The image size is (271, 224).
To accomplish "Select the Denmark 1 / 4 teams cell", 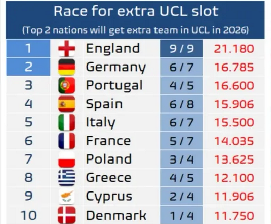I will (x=181, y=215).
